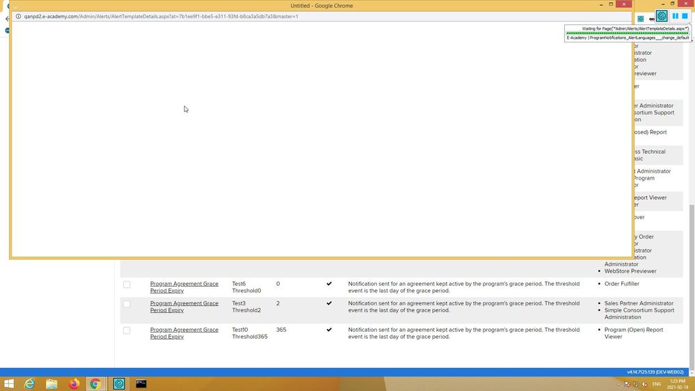Open the volume tray icon
The image size is (695, 391).
644,384
